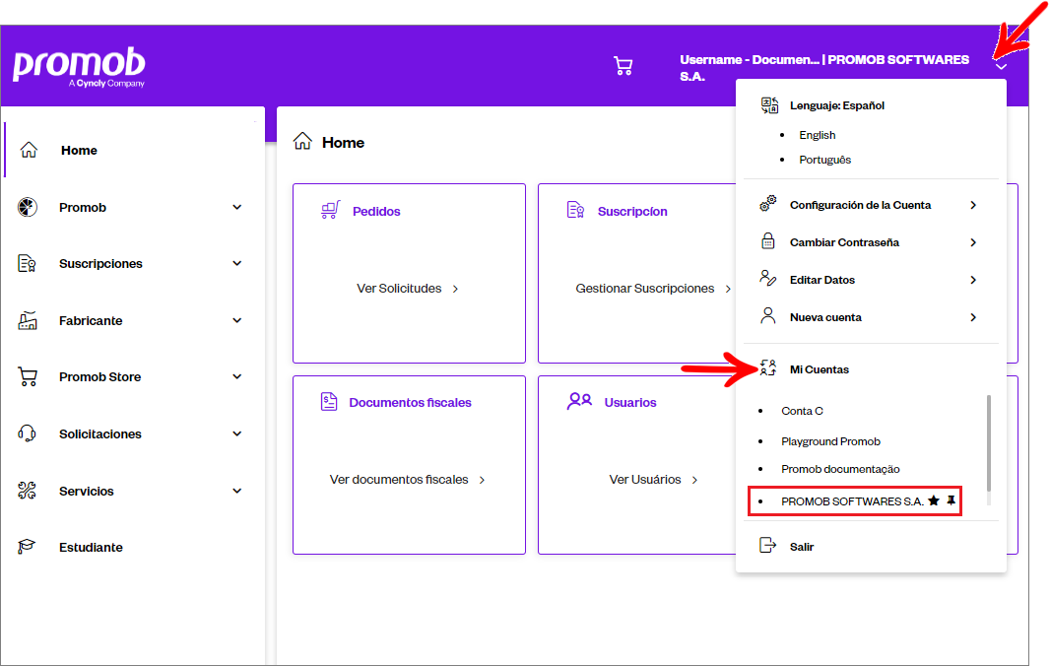Click the Documentos fiscales card title
Viewport: 1050px width, 666px height.
(x=410, y=403)
